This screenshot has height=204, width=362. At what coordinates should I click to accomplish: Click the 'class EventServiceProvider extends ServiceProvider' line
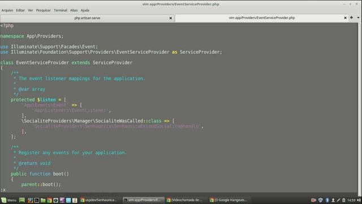click(66, 62)
